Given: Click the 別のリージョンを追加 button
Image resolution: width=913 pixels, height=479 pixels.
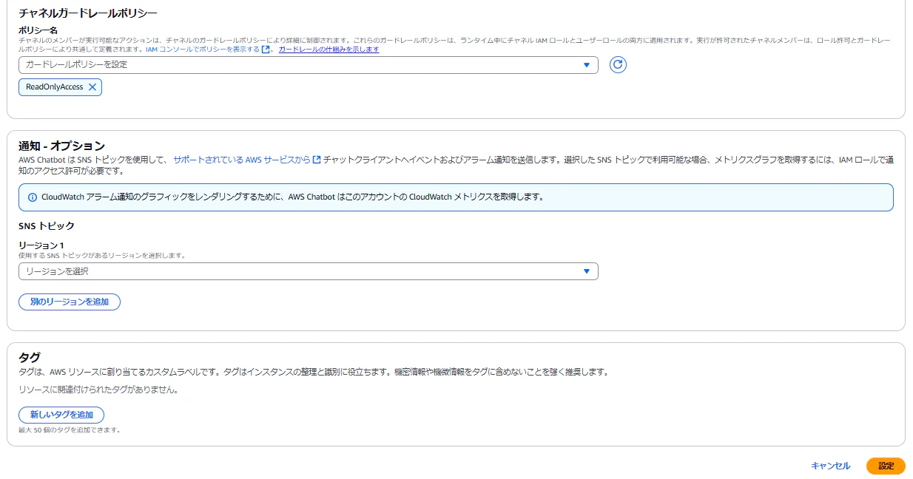Looking at the screenshot, I should (x=70, y=302).
